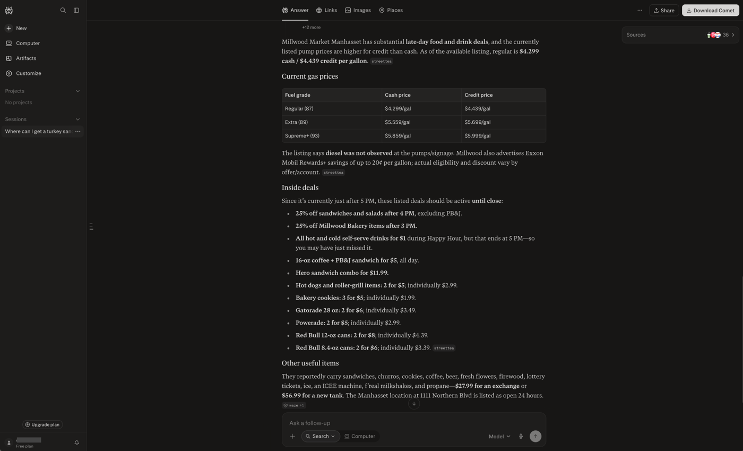Open the more options ellipsis menu
This screenshot has height=451, width=743.
640,10
